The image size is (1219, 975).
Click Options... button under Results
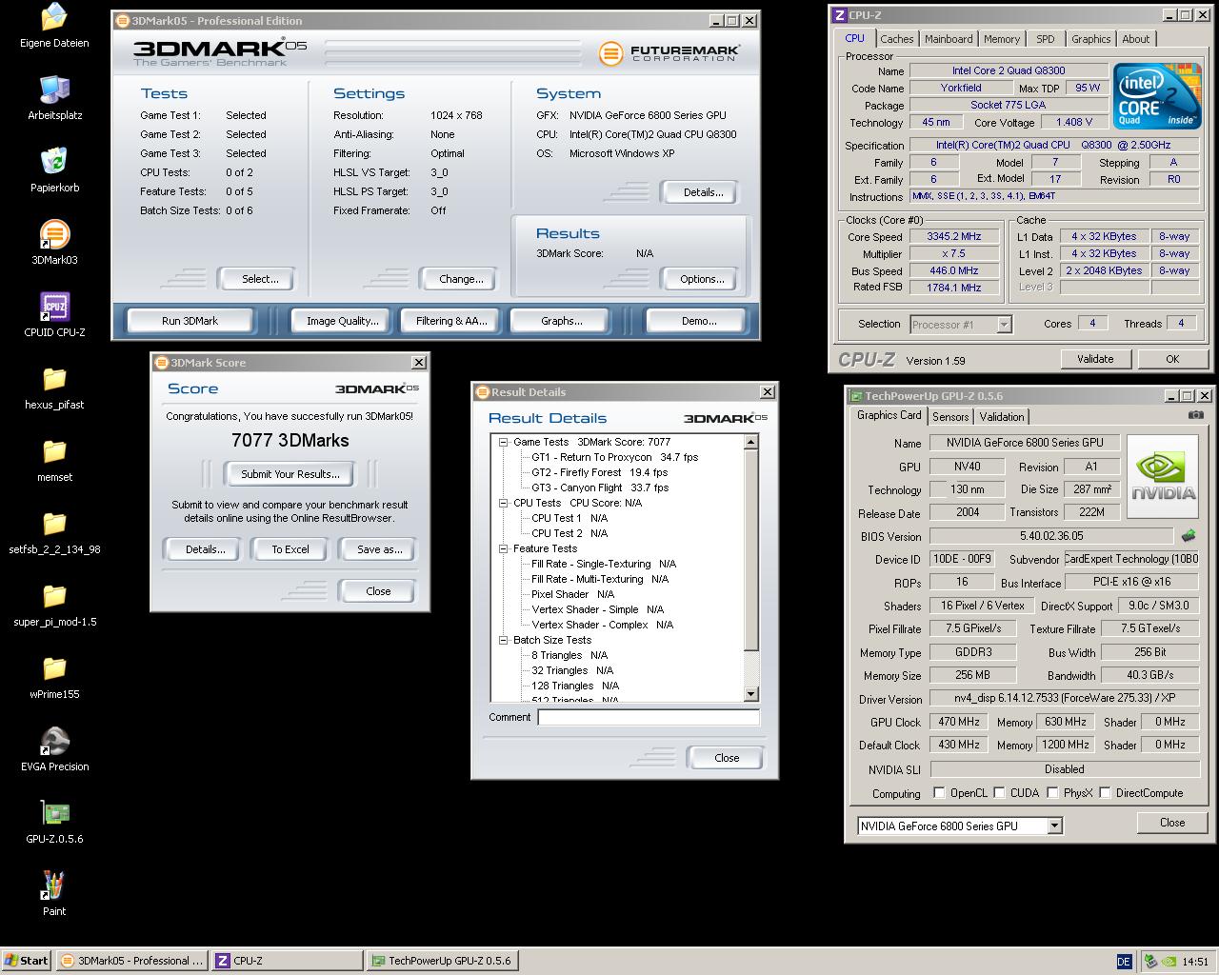pyautogui.click(x=702, y=279)
